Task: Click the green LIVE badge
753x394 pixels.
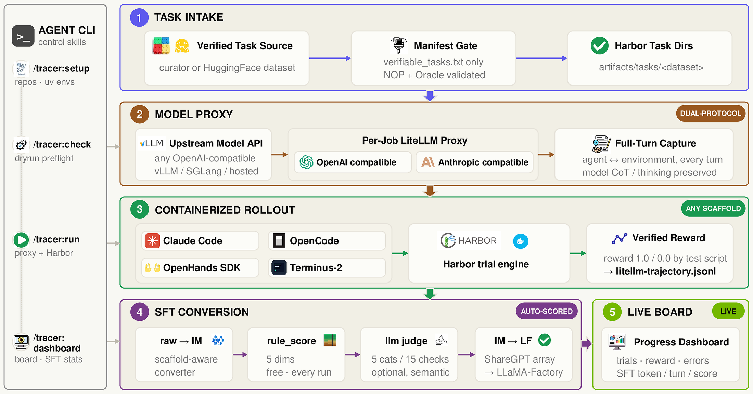Action: [728, 311]
